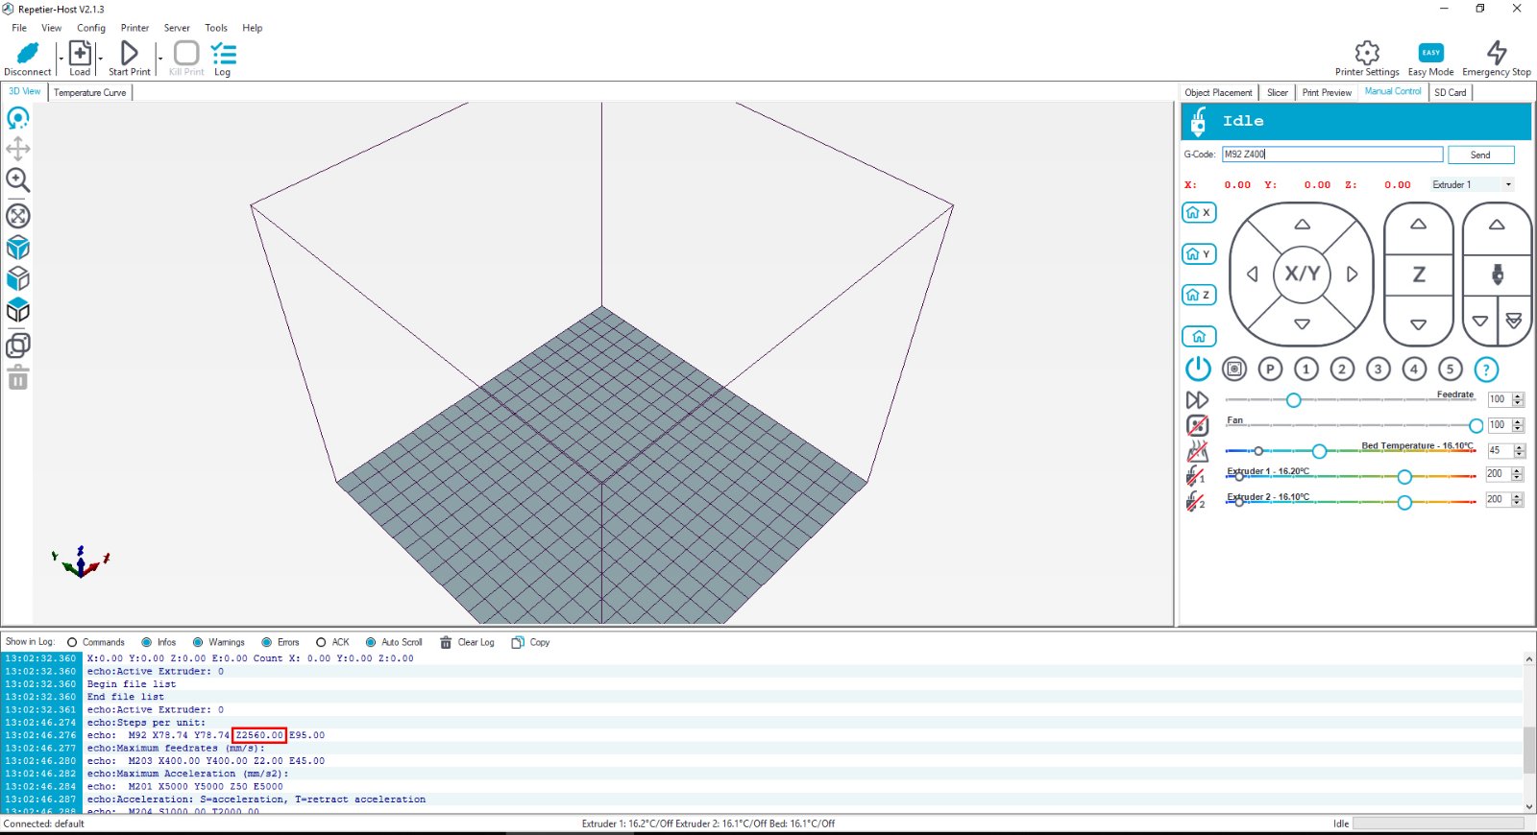This screenshot has width=1537, height=835.
Task: Open the Extruder 1 dropdown
Action: 1472,185
